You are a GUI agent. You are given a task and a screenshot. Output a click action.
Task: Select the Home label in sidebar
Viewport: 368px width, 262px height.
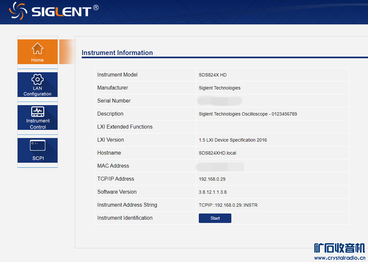click(x=37, y=60)
